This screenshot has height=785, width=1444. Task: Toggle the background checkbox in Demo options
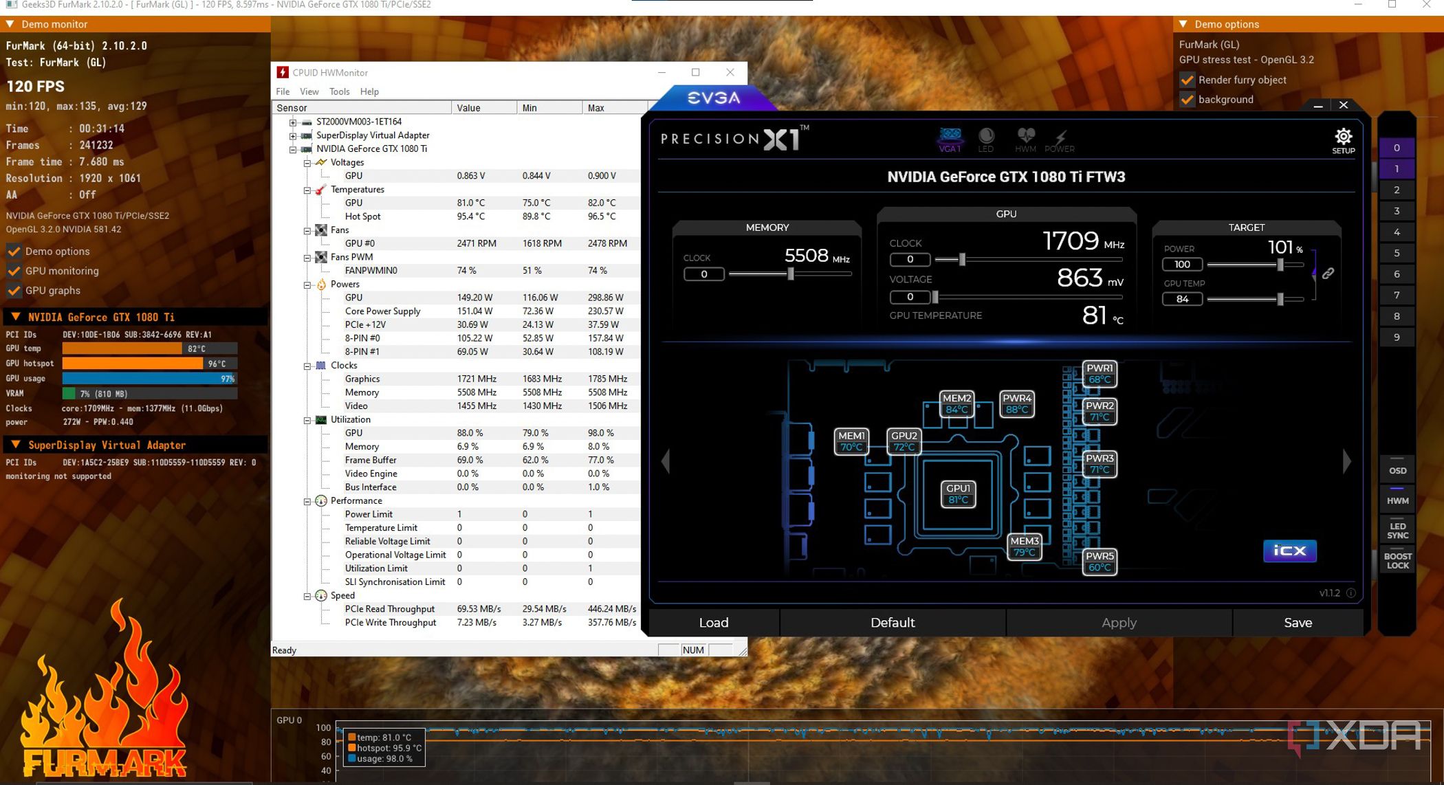[1187, 100]
